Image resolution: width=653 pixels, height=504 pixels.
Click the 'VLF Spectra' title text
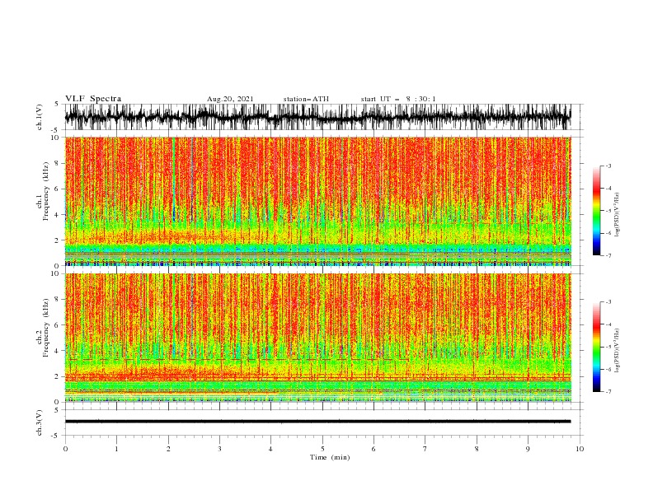[x=93, y=99]
